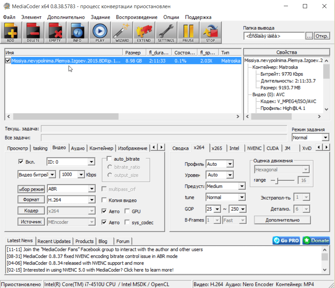Uncheck the Missiya.nevypolnima file checkbox

click(8, 61)
